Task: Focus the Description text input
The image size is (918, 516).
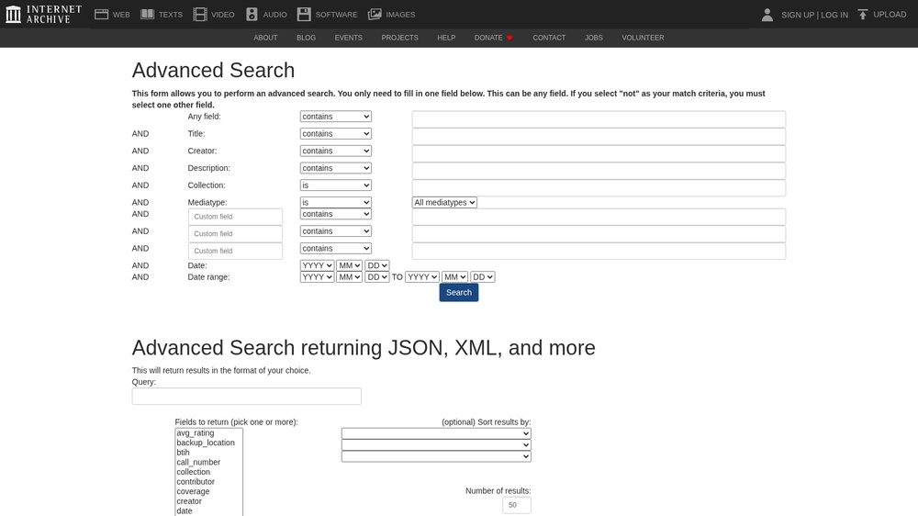Action: [599, 171]
